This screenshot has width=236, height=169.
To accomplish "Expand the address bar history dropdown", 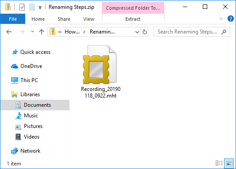I will 137,32.
